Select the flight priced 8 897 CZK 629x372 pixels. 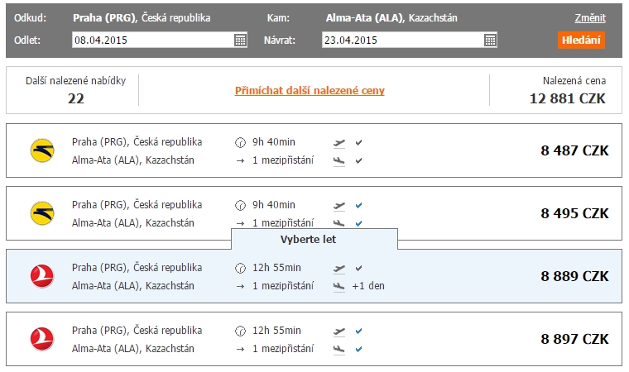point(574,339)
